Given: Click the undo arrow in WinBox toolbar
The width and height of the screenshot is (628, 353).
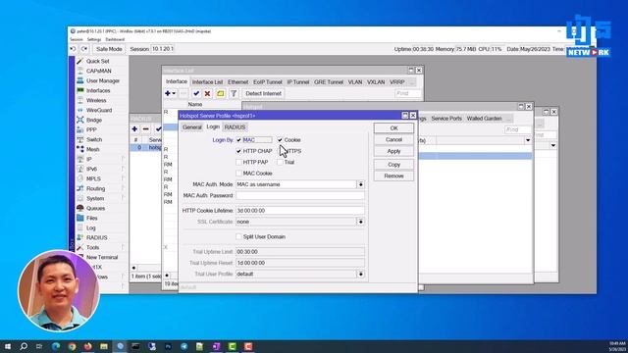Looking at the screenshot, I should pyautogui.click(x=73, y=49).
